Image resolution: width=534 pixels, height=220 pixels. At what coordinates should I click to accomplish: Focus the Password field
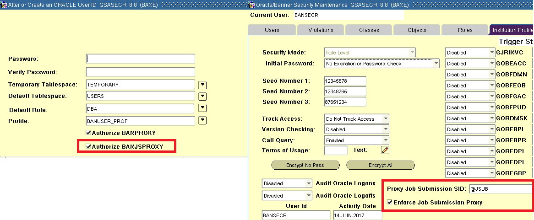click(140, 59)
